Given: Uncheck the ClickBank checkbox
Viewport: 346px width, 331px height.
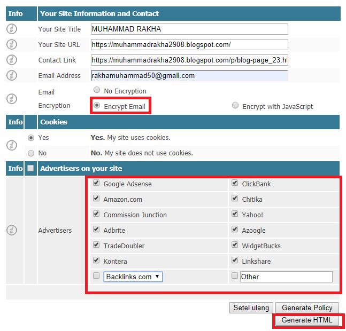Looking at the screenshot, I should 235,183.
